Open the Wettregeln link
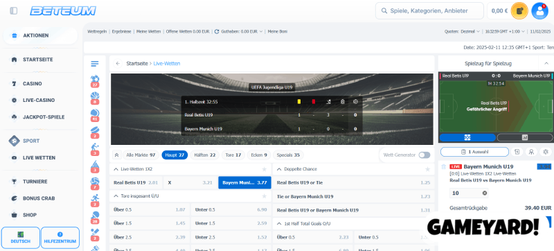The height and width of the screenshot is (251, 554). (97, 31)
